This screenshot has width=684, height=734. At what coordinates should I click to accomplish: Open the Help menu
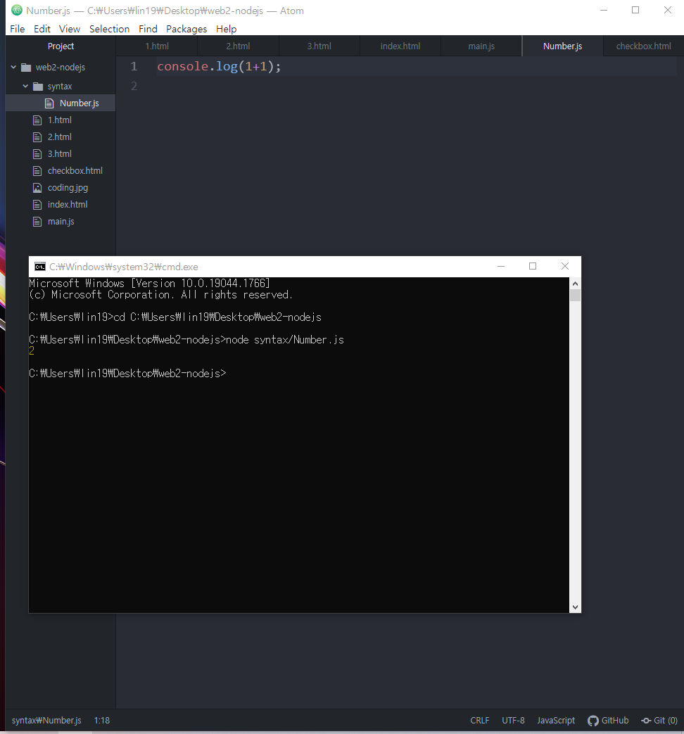226,29
